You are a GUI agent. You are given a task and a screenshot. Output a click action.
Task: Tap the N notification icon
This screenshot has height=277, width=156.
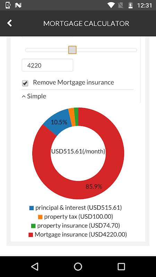pyautogui.click(x=18, y=5)
